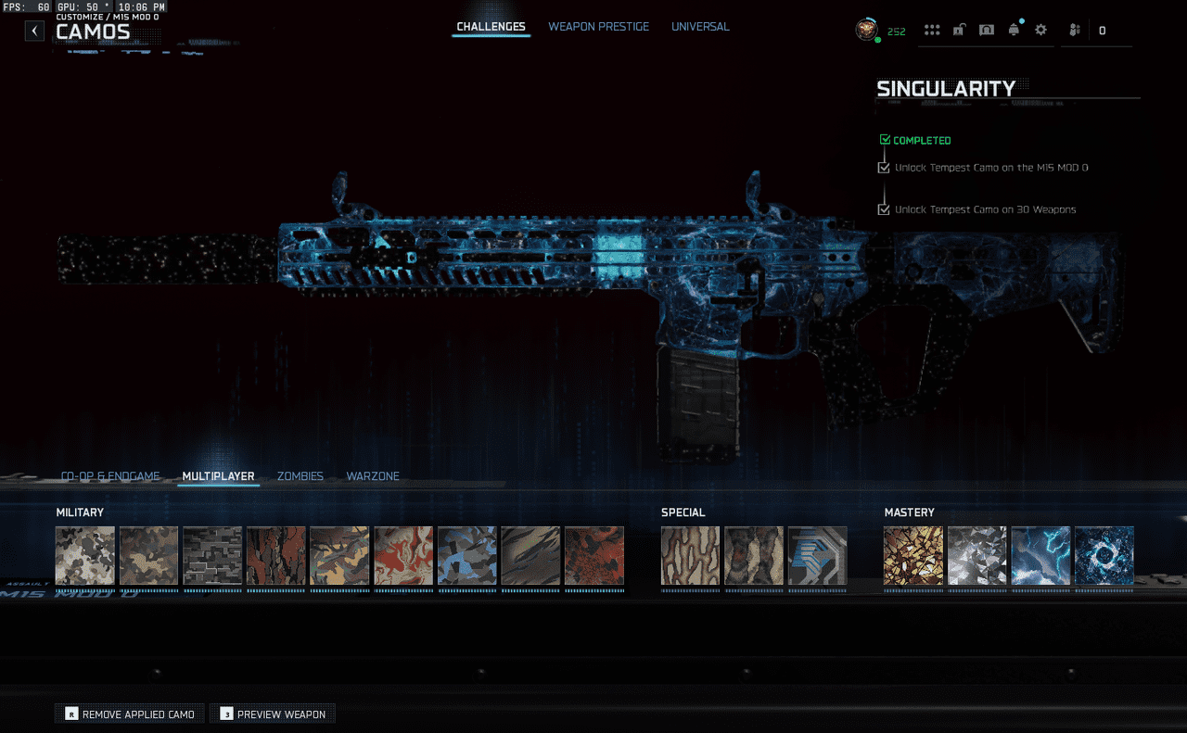Open the party members icon near the 0 counter
The height and width of the screenshot is (733, 1187).
[x=1075, y=31]
